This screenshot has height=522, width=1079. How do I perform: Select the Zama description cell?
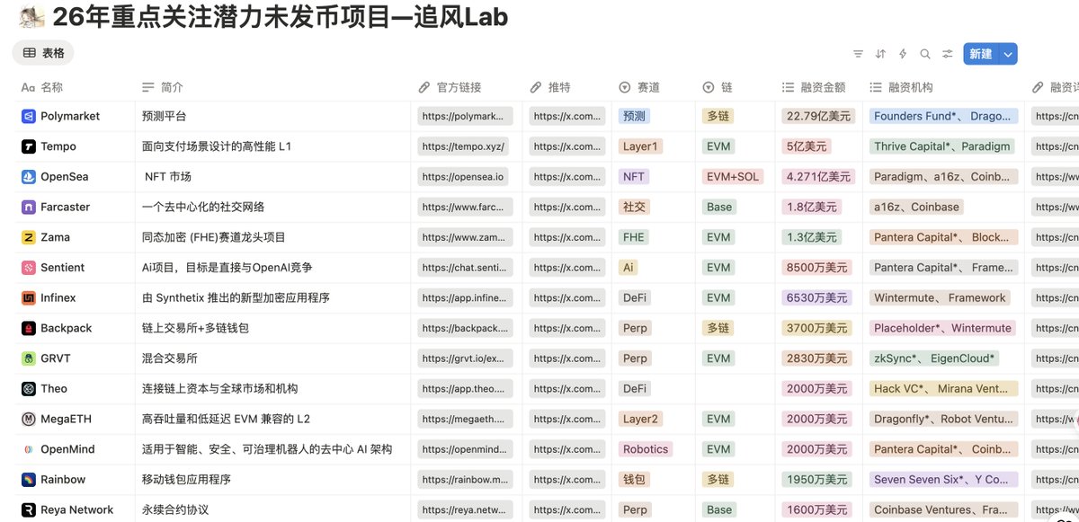pyautogui.click(x=270, y=237)
